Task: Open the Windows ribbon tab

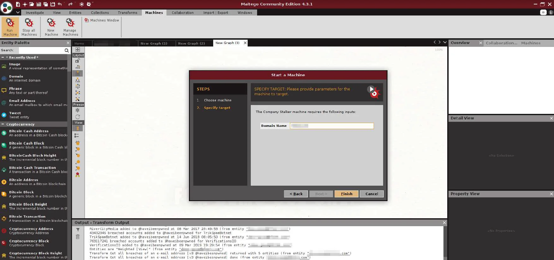Action: pyautogui.click(x=245, y=13)
